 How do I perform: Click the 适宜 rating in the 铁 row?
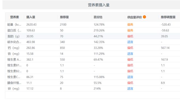point(130,54)
